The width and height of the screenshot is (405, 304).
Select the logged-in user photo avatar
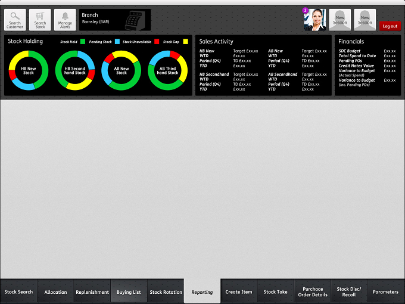click(315, 20)
